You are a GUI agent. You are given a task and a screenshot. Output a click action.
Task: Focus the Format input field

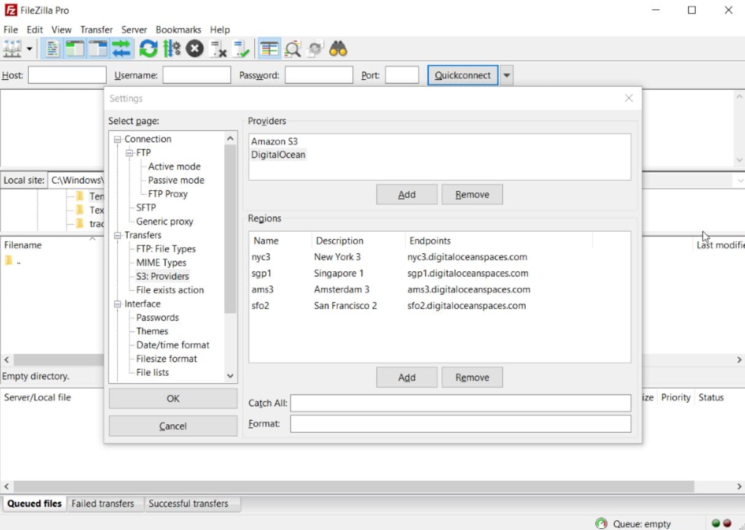461,424
